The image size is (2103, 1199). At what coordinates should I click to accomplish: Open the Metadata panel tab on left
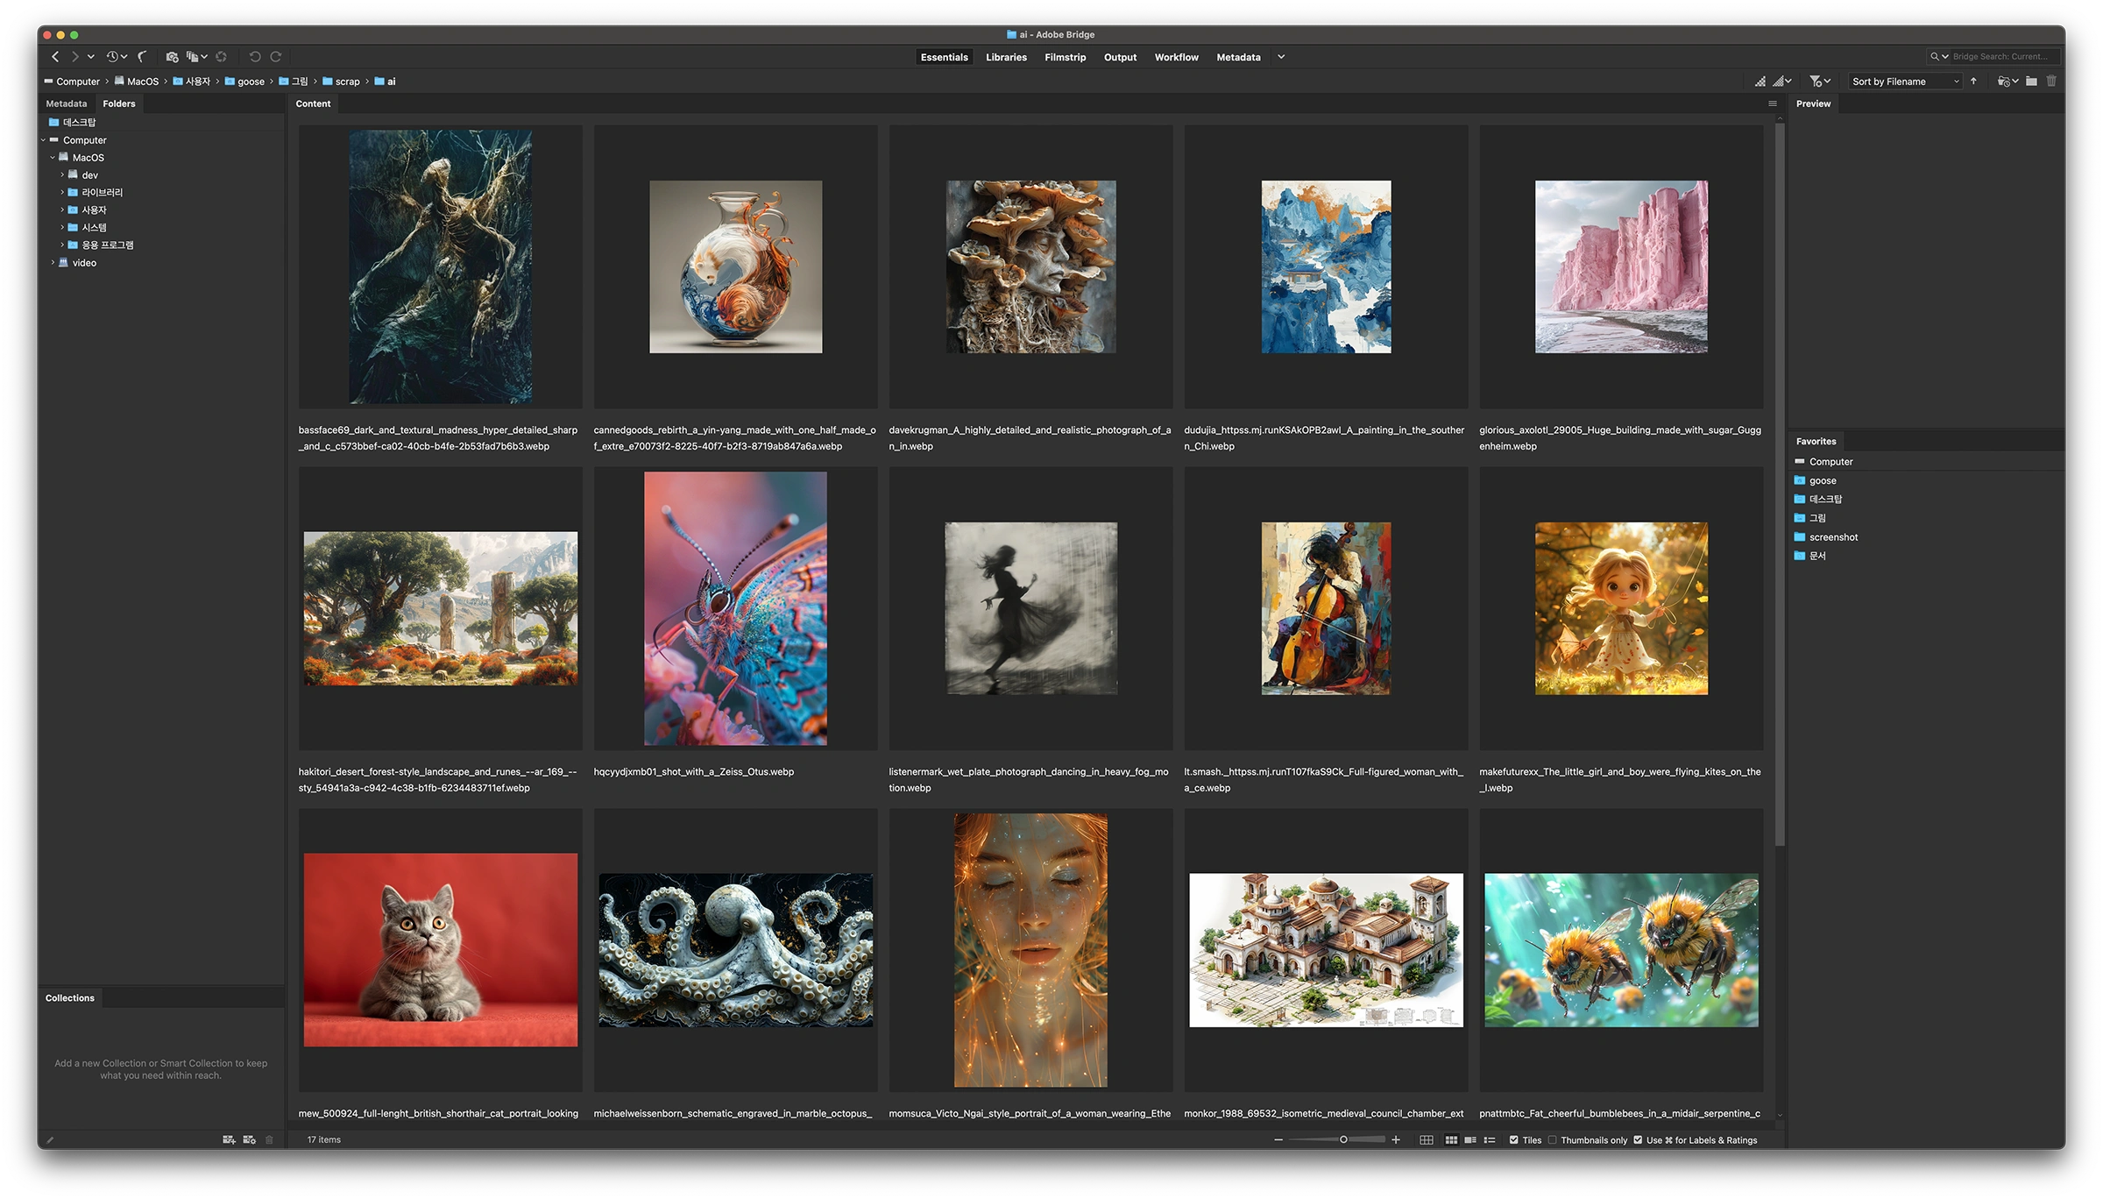pos(67,103)
